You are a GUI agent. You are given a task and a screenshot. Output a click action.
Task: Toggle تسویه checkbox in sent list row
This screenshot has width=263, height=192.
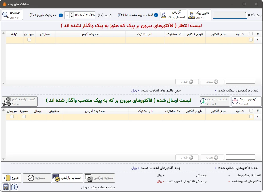coord(24,116)
